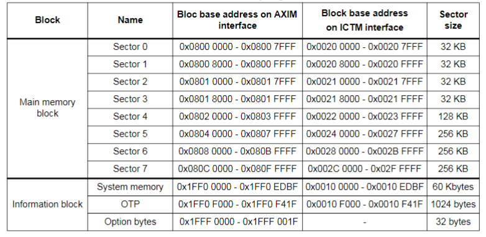
Task: Click the Sector 7 name cell
Action: click(130, 169)
